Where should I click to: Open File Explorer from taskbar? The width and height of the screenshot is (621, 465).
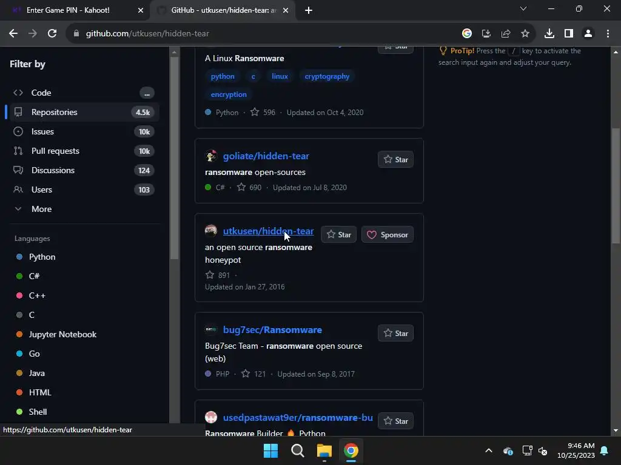324,450
